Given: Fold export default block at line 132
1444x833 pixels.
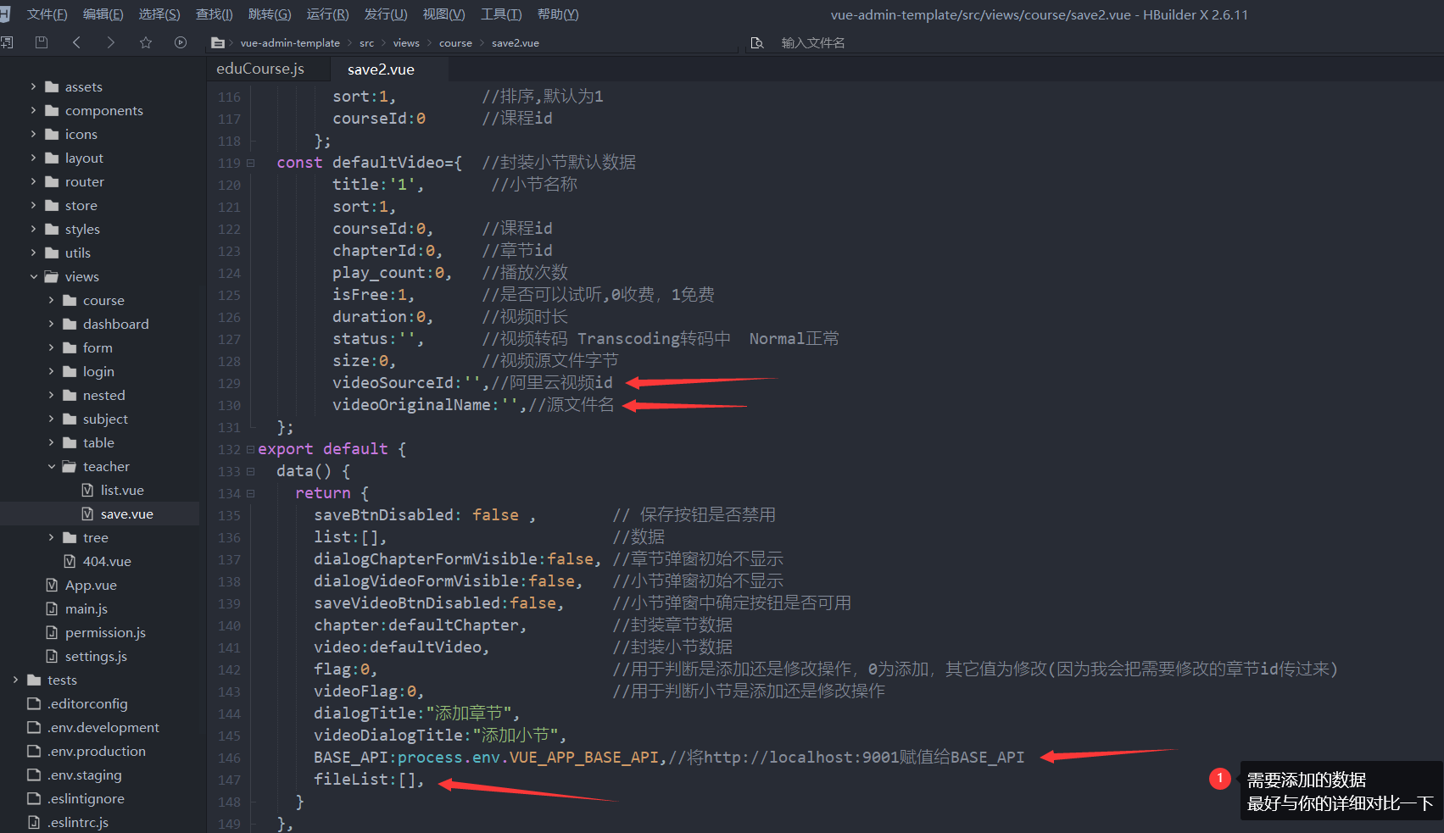Looking at the screenshot, I should tap(251, 449).
